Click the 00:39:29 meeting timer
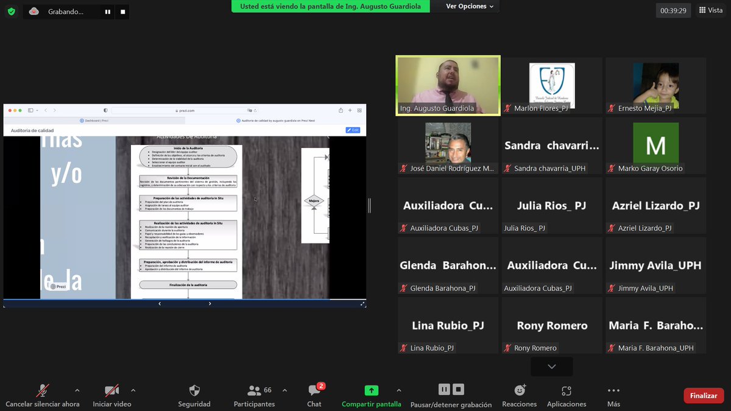 click(673, 10)
